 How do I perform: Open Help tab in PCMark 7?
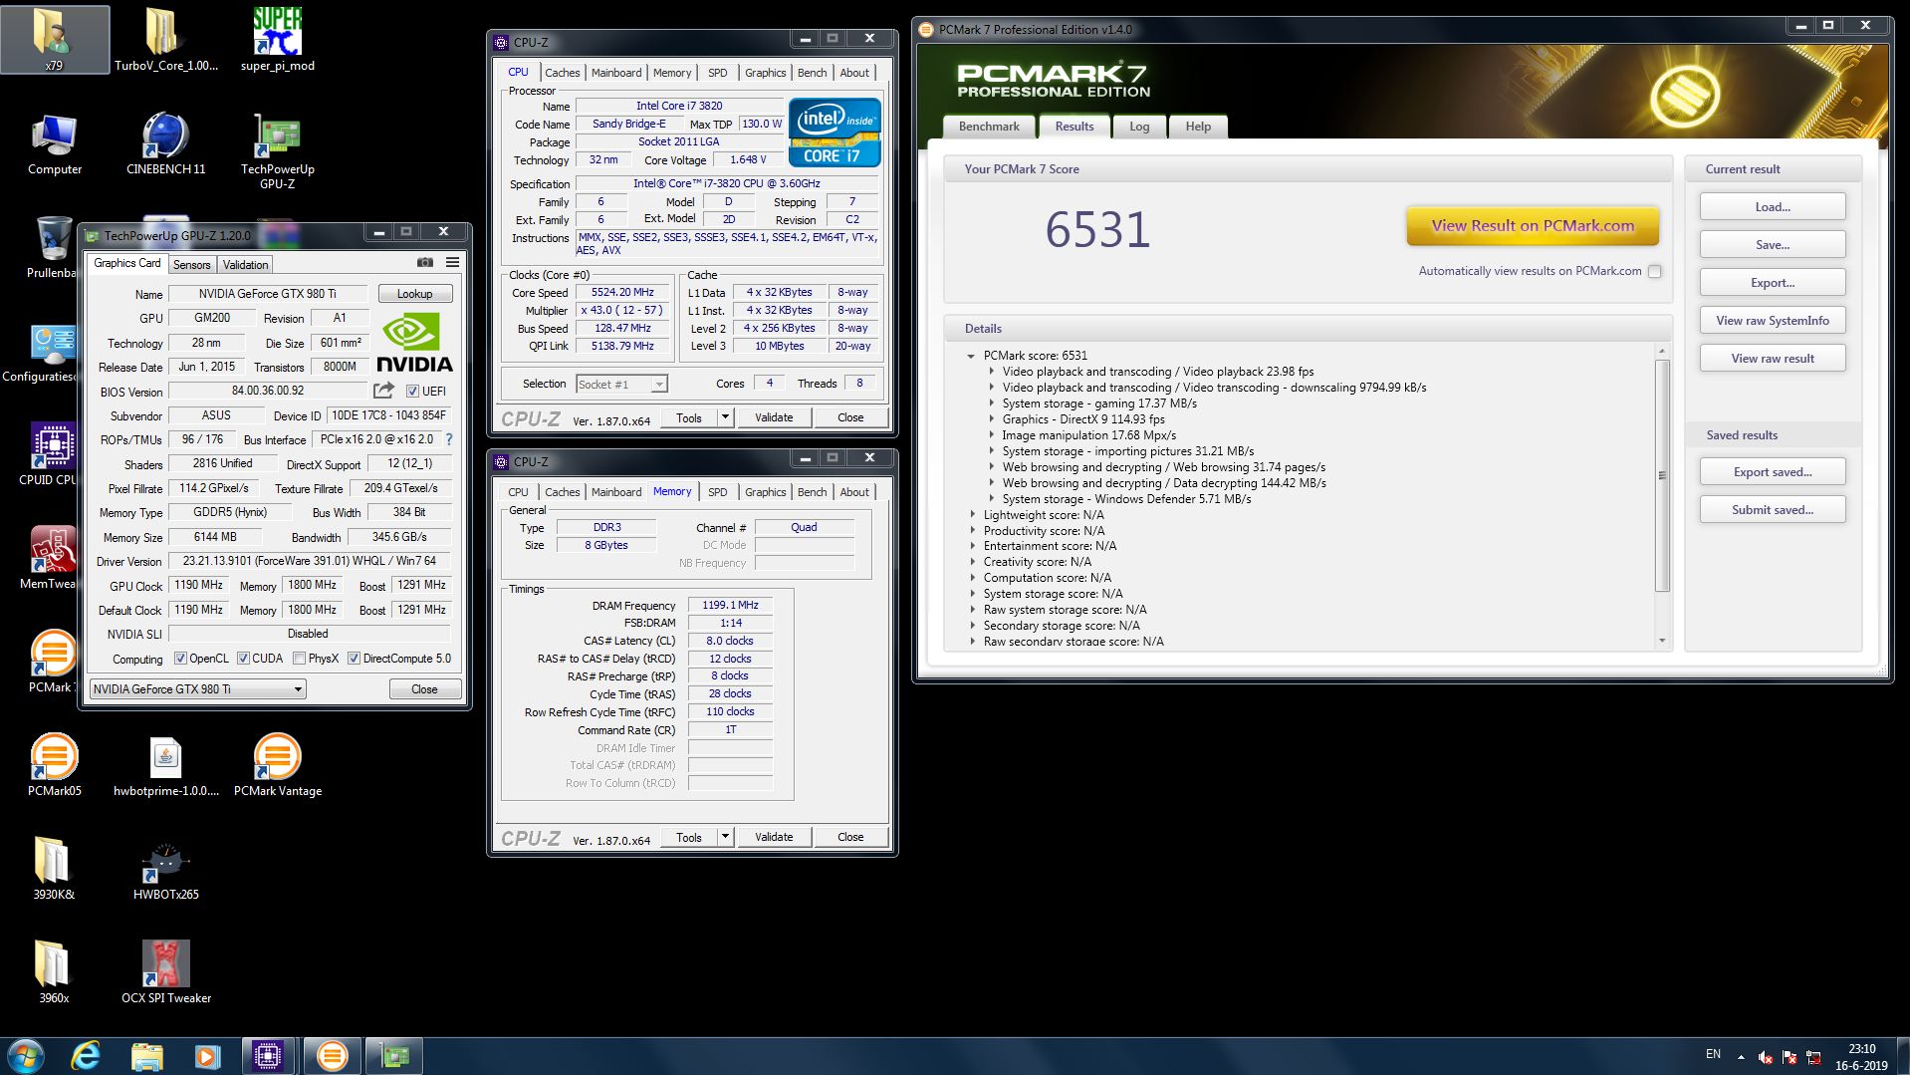(1198, 127)
